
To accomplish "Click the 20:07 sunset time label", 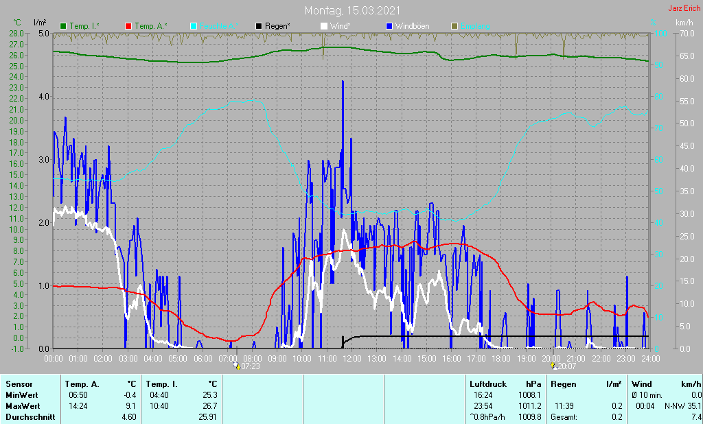I will pyautogui.click(x=566, y=366).
